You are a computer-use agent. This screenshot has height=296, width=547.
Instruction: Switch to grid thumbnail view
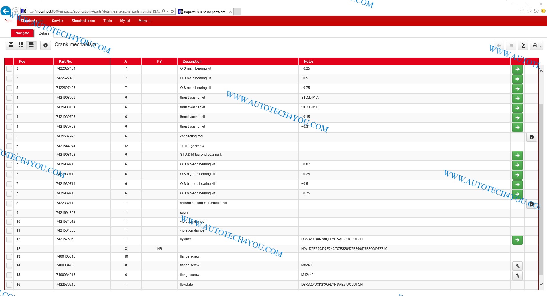(11, 45)
